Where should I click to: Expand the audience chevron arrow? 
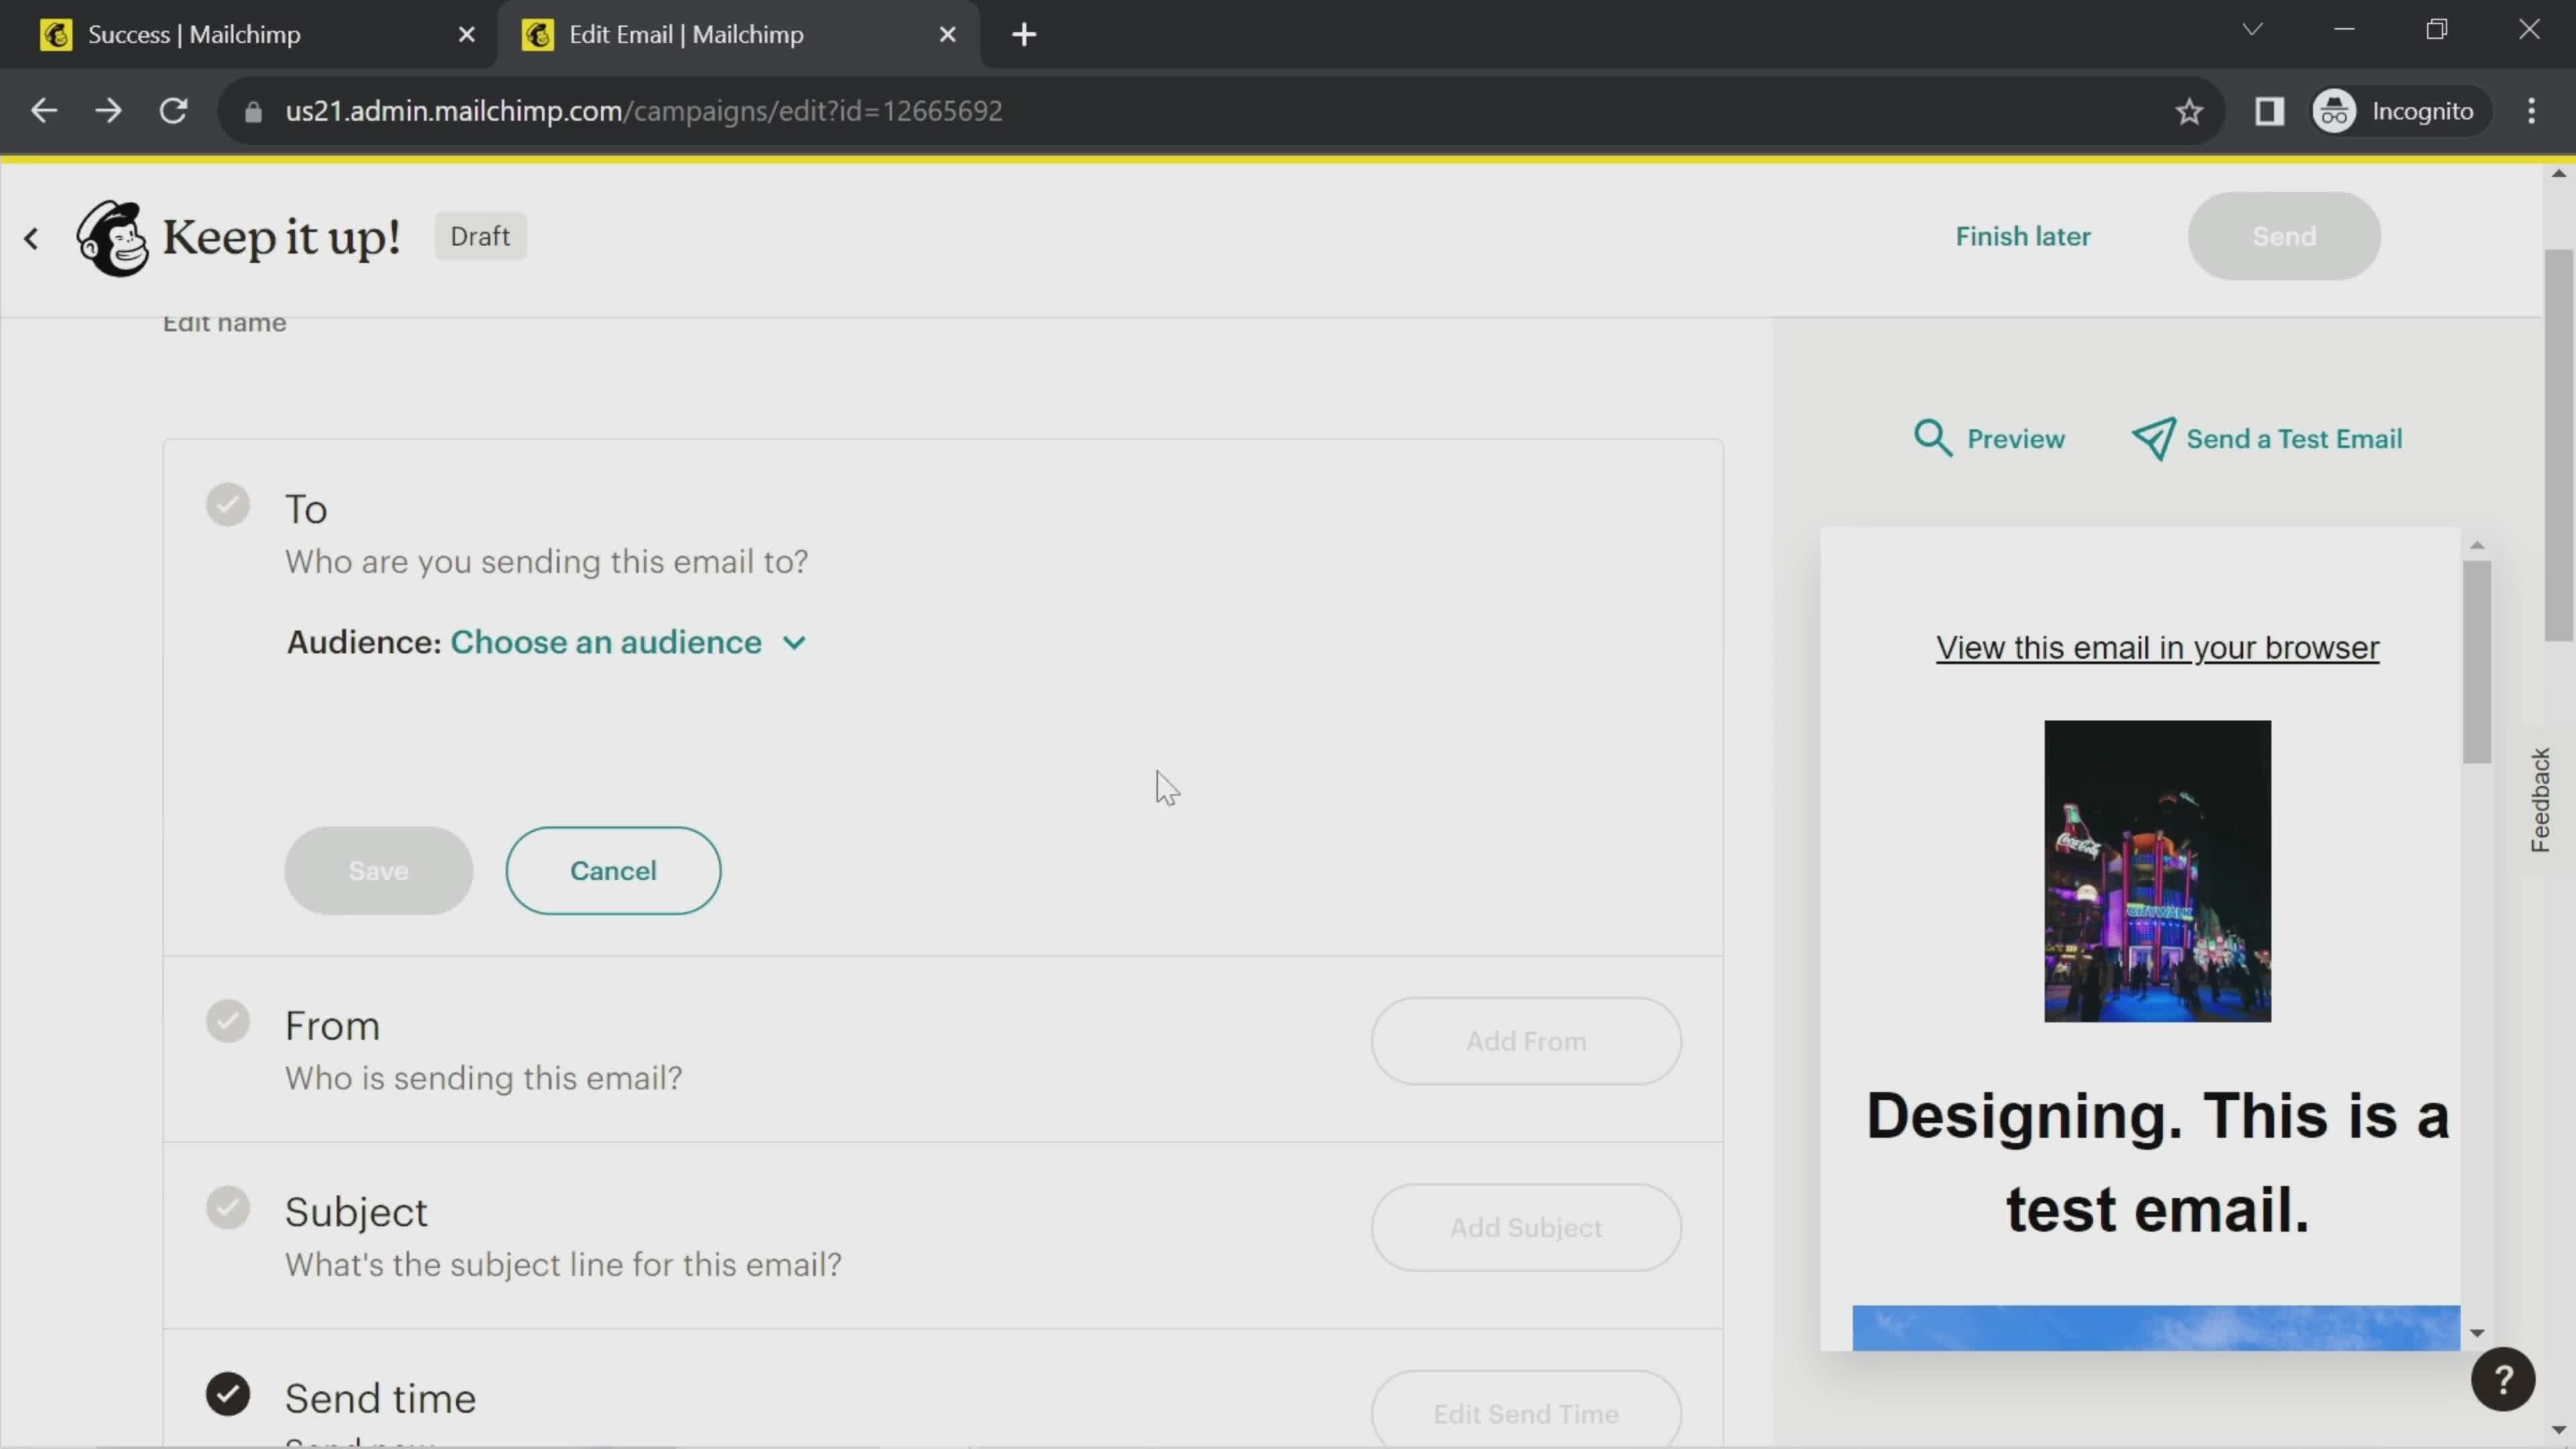tap(794, 641)
